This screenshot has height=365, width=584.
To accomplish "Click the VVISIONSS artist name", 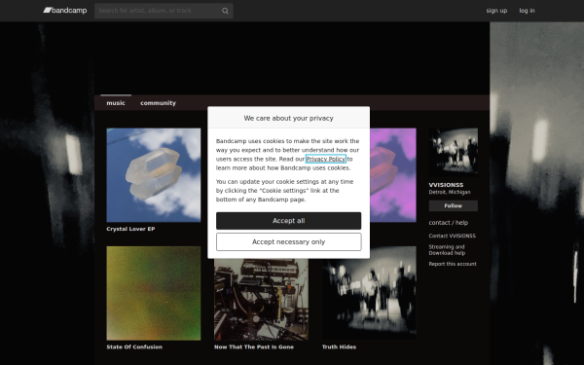I will pyautogui.click(x=446, y=185).
